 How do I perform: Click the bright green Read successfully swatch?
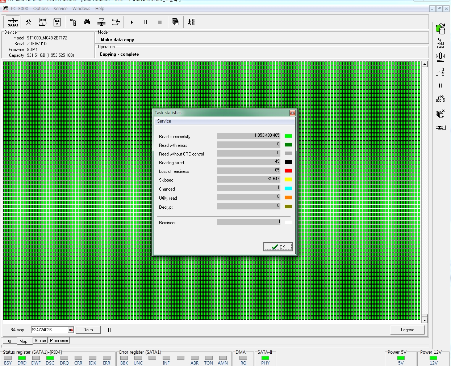288,136
